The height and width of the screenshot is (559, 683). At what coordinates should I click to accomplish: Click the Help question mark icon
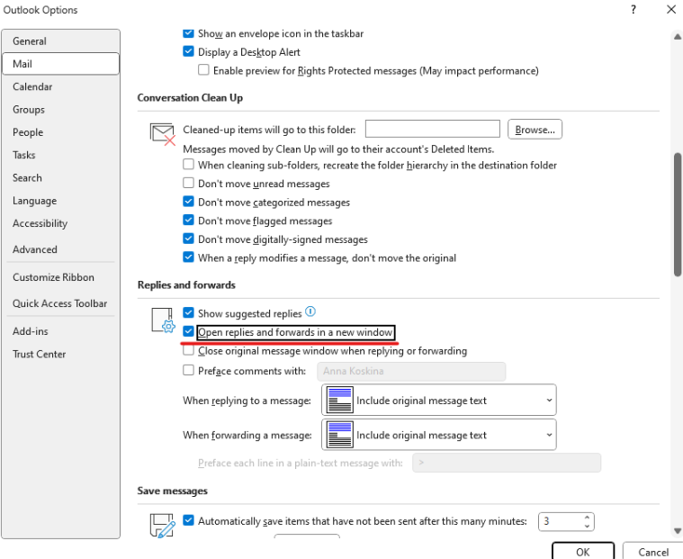tap(634, 10)
